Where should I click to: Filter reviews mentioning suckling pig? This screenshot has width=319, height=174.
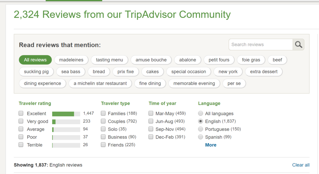click(x=36, y=72)
